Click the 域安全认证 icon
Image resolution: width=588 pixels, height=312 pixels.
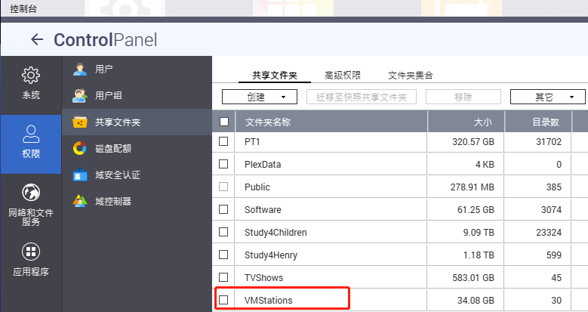(x=79, y=175)
